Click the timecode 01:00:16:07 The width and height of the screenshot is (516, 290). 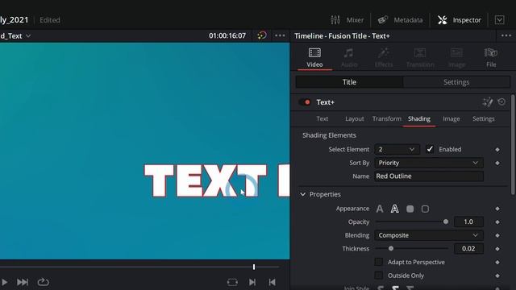coord(227,35)
